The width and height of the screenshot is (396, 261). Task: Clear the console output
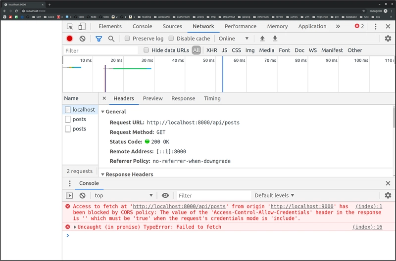tap(82, 195)
